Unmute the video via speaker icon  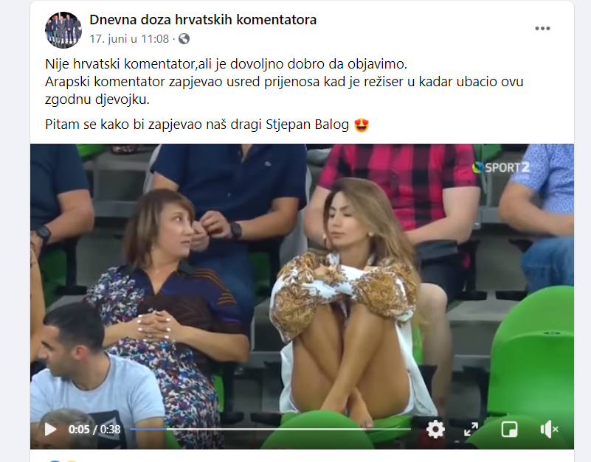(549, 430)
